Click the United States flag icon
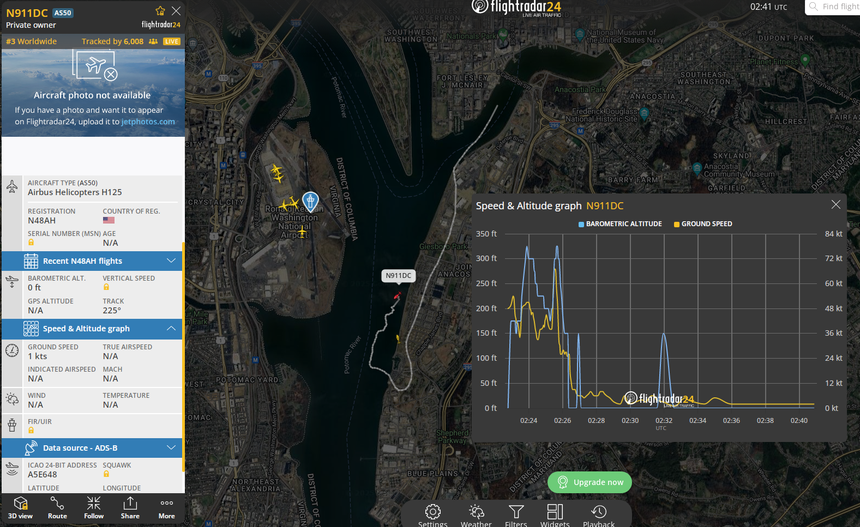The image size is (860, 527). [109, 220]
